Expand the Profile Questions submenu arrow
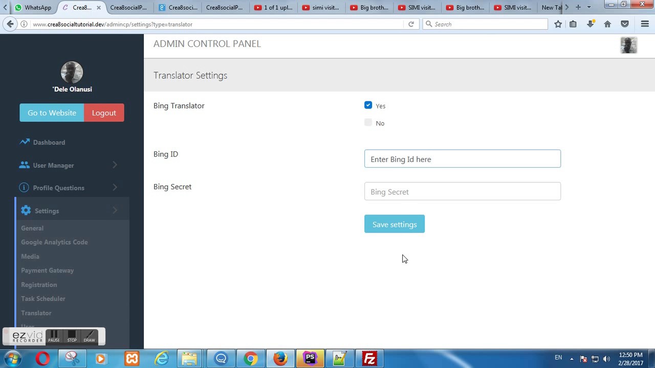 coord(115,187)
